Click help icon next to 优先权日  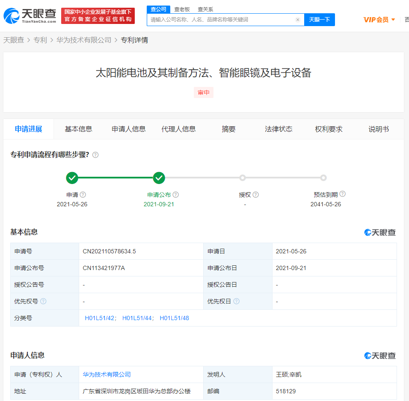coord(236,301)
